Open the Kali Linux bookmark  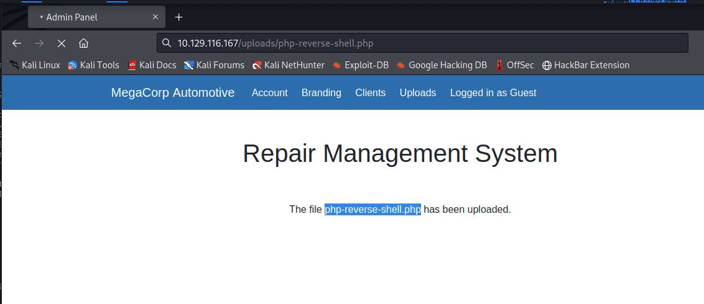coord(35,65)
